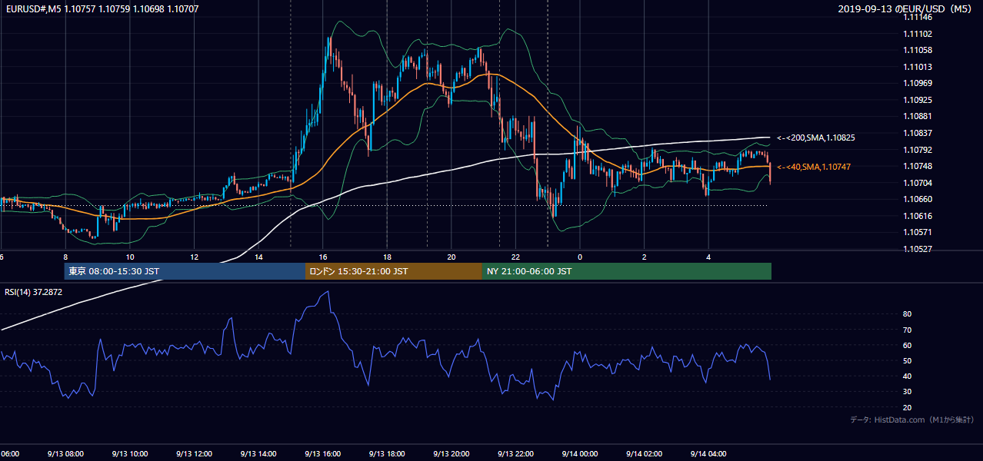This screenshot has width=983, height=461.
Task: Click price axis value 1.11102
Action: coord(917,34)
